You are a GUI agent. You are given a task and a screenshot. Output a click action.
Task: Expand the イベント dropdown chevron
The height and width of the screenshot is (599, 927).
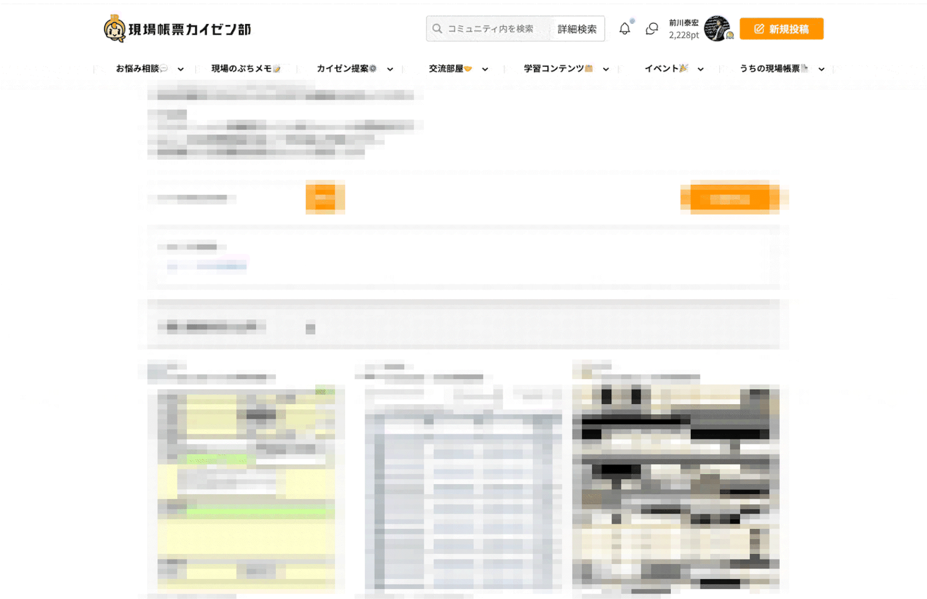click(701, 69)
